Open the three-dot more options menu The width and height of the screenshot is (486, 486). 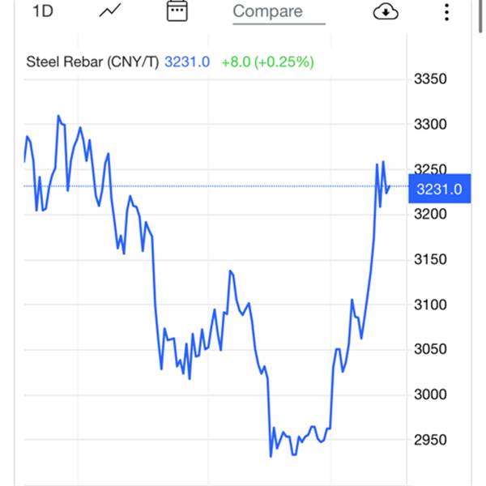coord(446,12)
